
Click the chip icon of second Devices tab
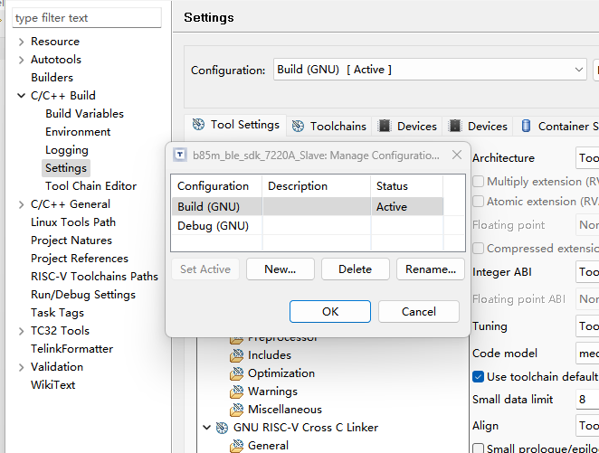click(x=455, y=126)
